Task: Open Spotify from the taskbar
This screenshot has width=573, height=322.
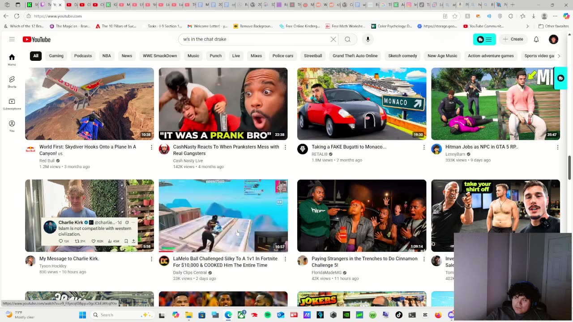Action: click(x=268, y=315)
